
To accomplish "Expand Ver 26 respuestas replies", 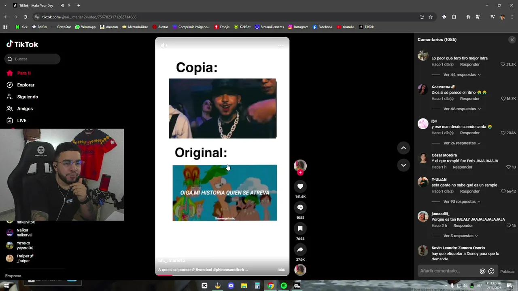I will click(462, 143).
